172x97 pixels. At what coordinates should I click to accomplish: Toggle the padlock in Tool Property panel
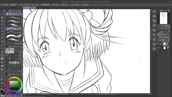point(21,52)
